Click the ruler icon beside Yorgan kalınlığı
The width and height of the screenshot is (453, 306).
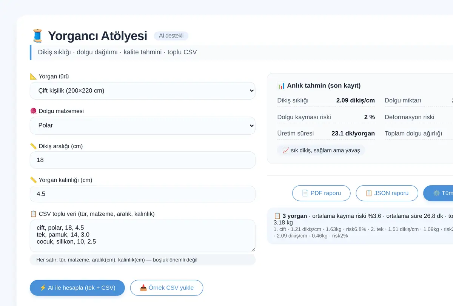pos(33,180)
